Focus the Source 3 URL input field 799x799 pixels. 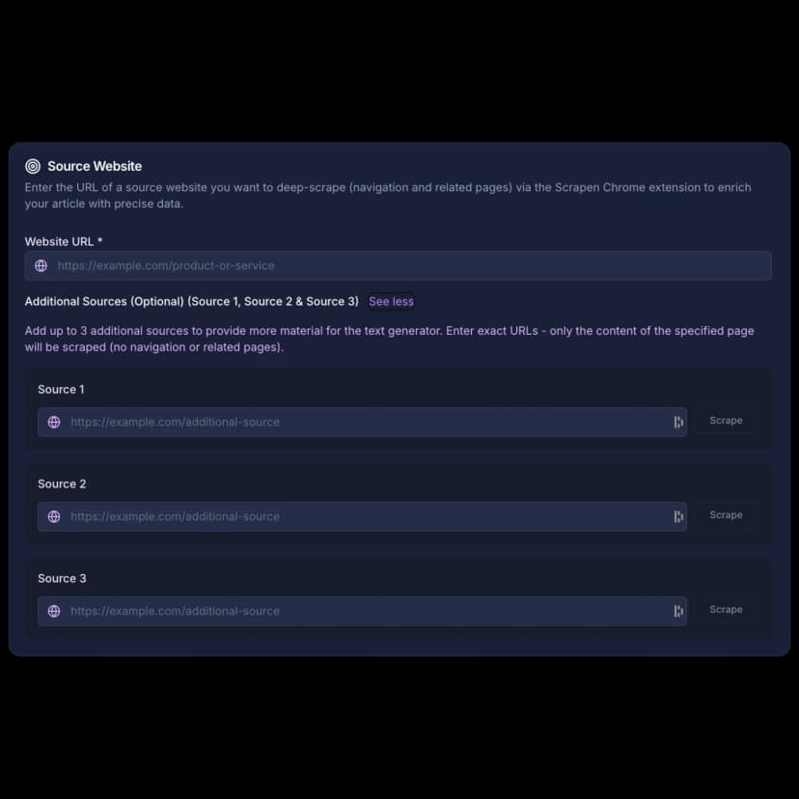point(367,611)
